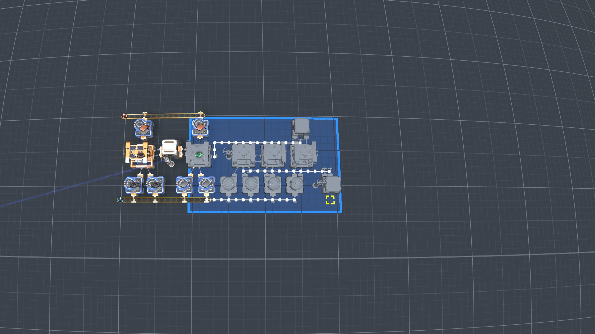This screenshot has width=595, height=334.
Task: Click the assembler showing green circuit board
Action: pyautogui.click(x=199, y=154)
